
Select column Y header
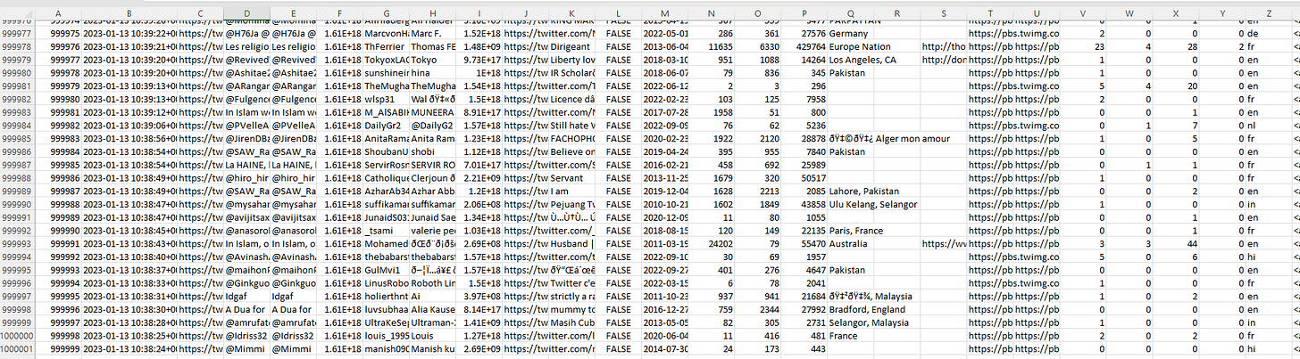point(1223,12)
